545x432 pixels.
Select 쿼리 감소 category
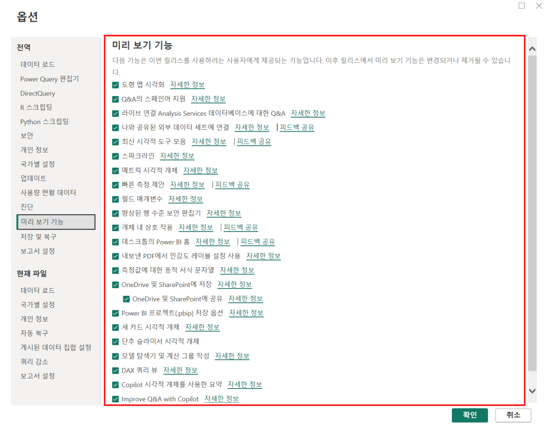point(34,362)
